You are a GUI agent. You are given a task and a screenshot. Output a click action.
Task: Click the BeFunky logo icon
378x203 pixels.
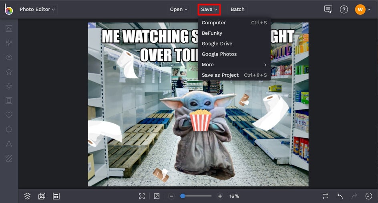[9, 9]
